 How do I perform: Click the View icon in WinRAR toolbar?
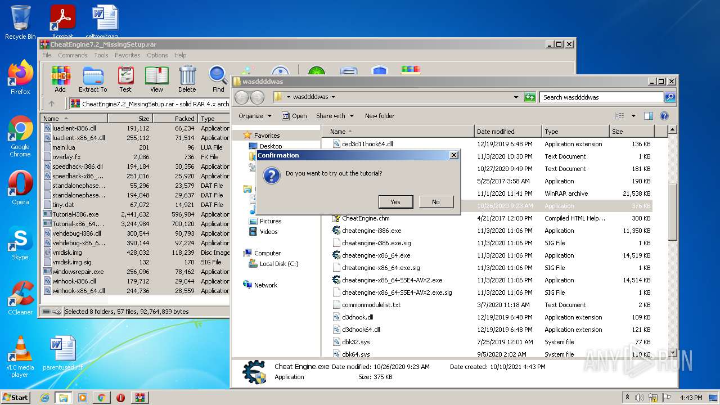click(x=156, y=79)
